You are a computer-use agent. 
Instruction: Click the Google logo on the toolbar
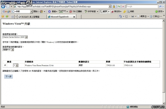pyautogui.click(x=6, y=11)
